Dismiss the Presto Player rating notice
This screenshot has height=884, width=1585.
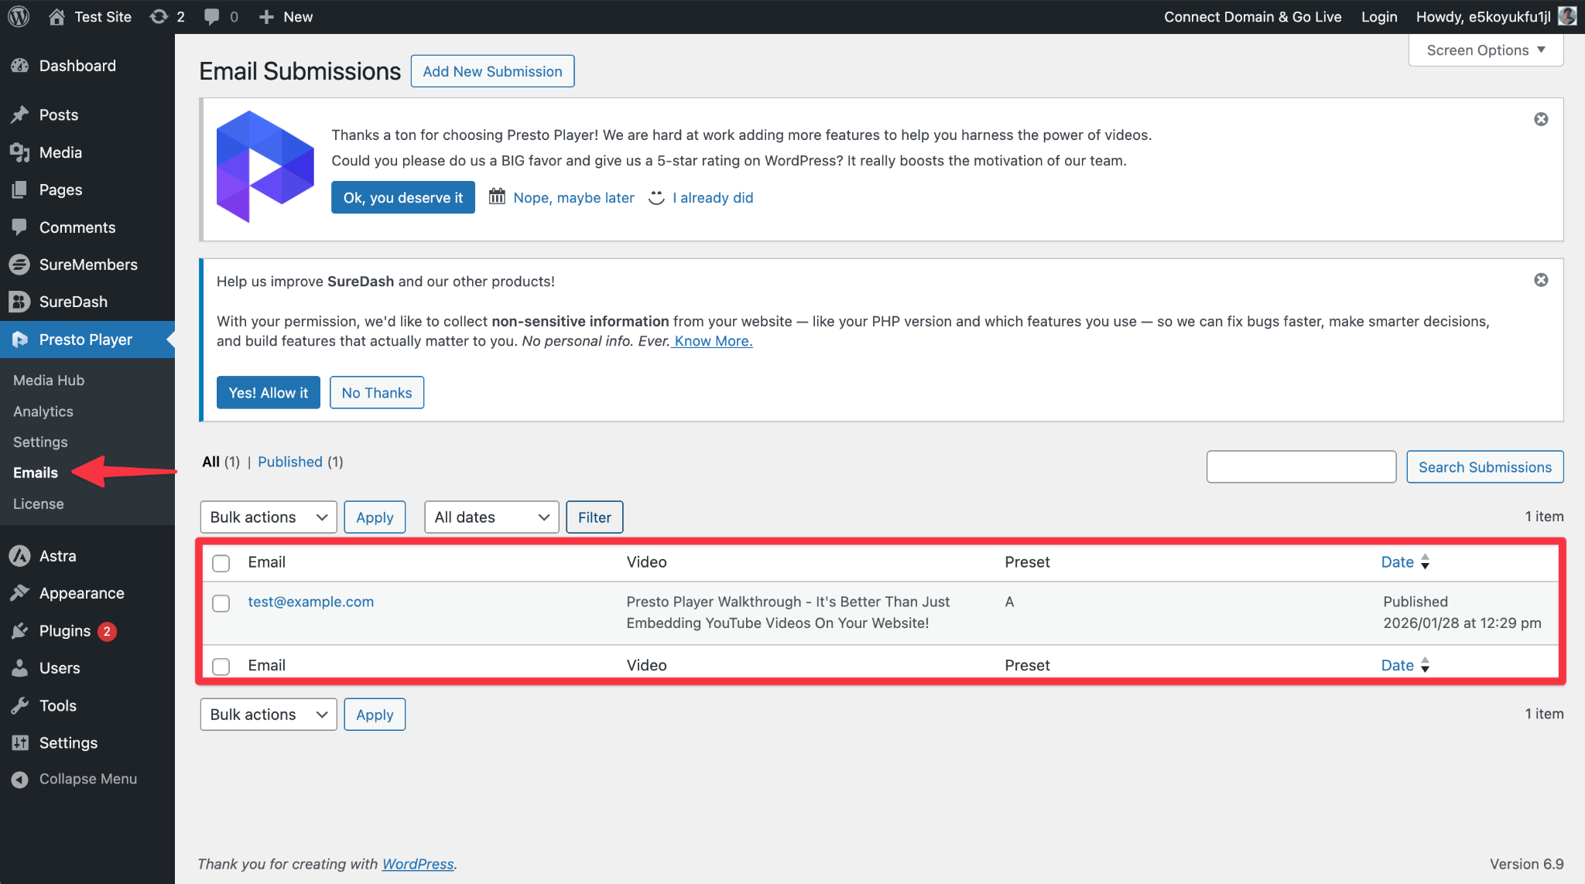pyautogui.click(x=1541, y=119)
